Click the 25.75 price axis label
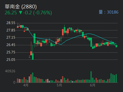123x92 pixels. (x=11, y=52)
